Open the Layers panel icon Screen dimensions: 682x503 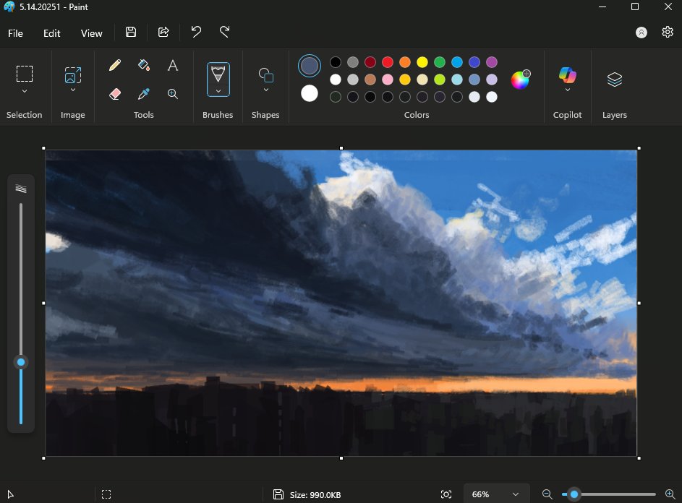(x=615, y=79)
